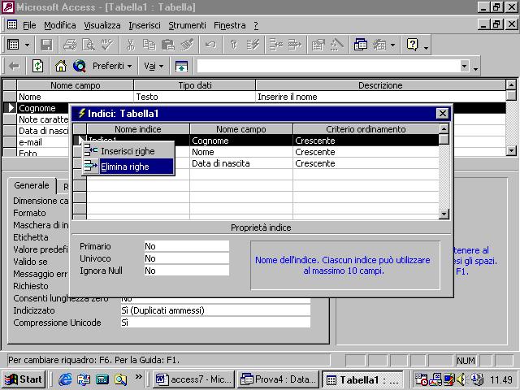Click the Indicizzato property value field
Image resolution: width=520 pixels, height=390 pixels.
215,310
